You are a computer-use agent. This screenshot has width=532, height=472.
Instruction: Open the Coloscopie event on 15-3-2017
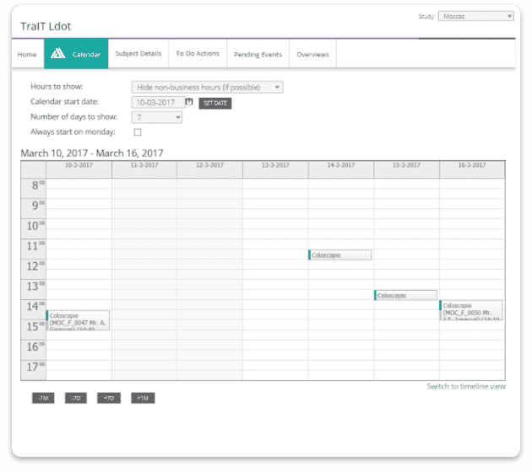405,295
